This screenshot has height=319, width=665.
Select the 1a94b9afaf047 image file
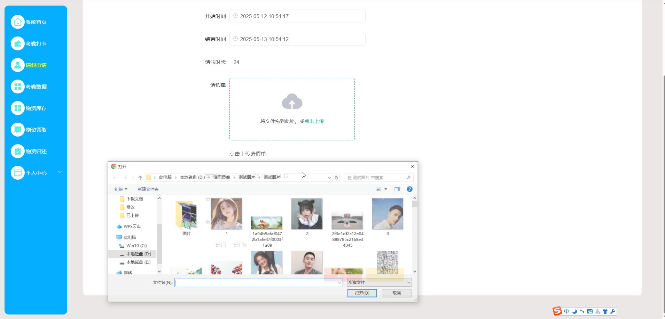267,231
